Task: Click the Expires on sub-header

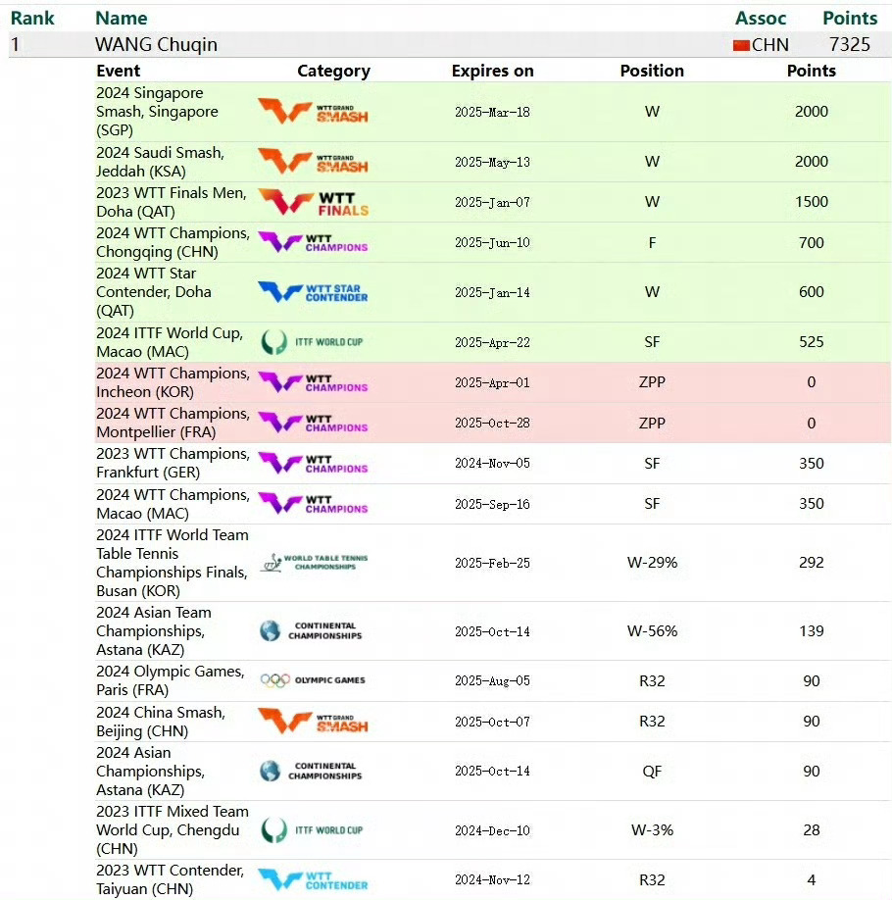Action: click(492, 71)
